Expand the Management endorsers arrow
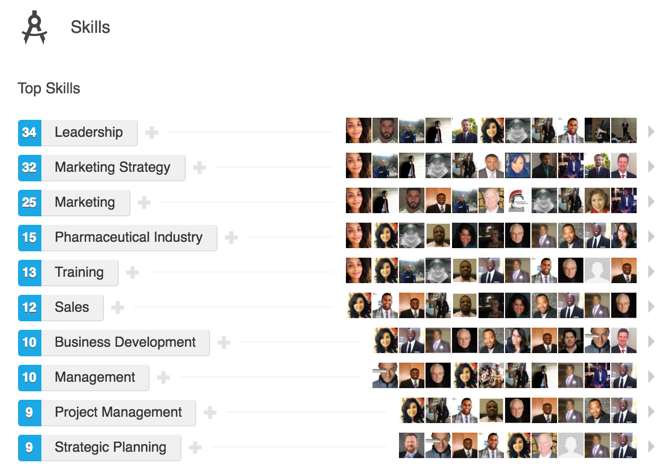This screenshot has height=474, width=660. pyautogui.click(x=651, y=376)
